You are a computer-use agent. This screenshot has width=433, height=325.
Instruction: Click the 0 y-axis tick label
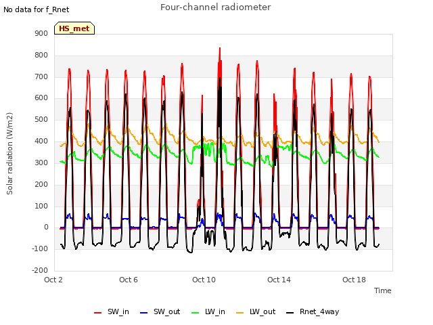46,227
